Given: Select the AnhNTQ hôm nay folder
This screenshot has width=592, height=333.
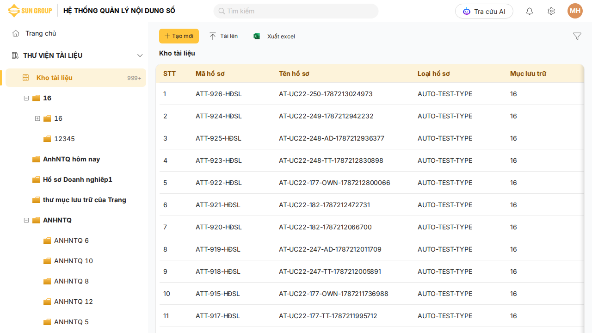Looking at the screenshot, I should (72, 159).
